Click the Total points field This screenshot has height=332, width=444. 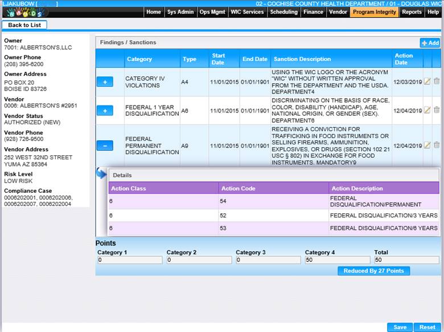click(407, 260)
